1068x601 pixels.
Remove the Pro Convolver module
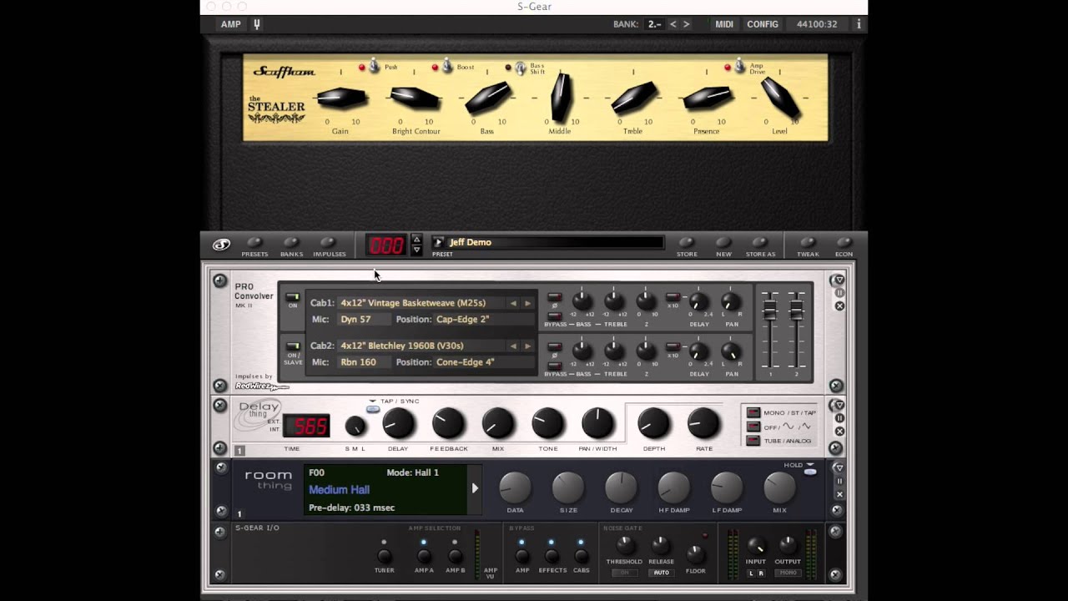(x=839, y=306)
